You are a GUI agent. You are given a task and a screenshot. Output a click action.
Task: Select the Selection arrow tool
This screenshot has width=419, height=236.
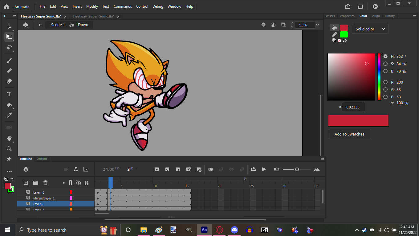point(9,27)
